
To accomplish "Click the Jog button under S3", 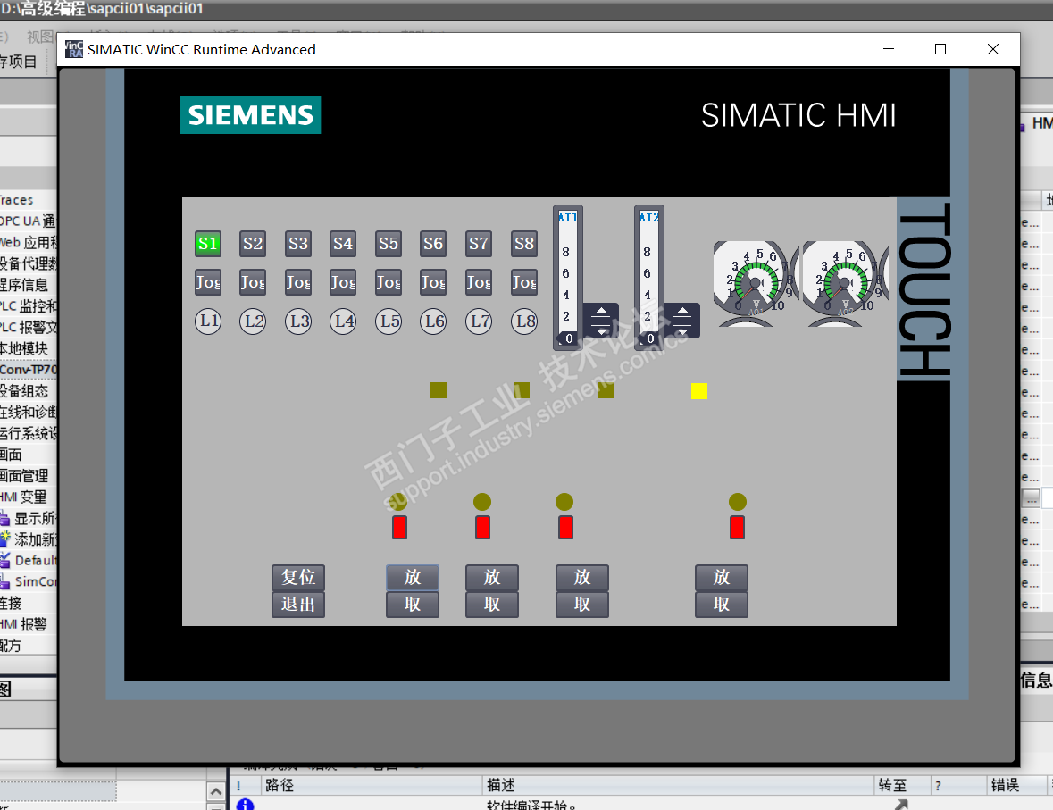I will [298, 283].
